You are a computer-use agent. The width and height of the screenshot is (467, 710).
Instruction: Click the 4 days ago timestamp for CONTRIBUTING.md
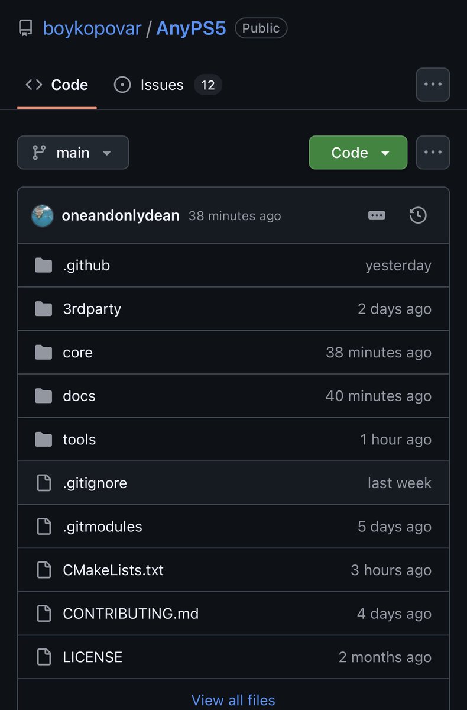coord(394,614)
